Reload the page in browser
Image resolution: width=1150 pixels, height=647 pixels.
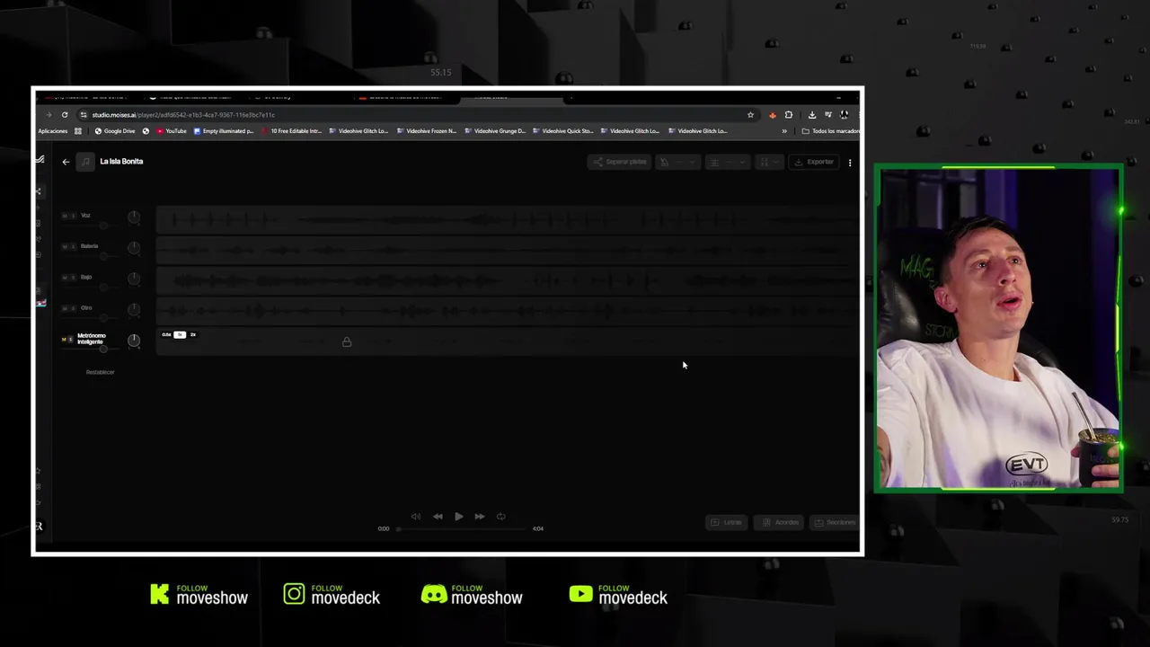point(65,115)
